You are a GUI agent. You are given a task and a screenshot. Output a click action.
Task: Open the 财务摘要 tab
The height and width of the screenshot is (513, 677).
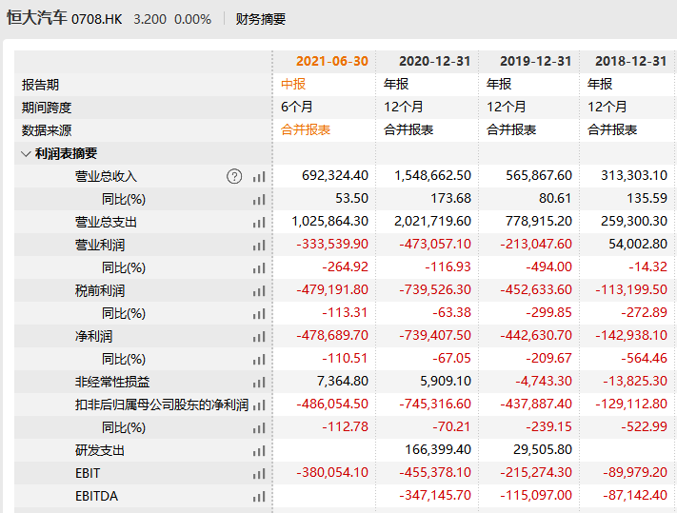[260, 19]
